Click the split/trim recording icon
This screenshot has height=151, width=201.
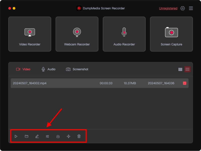pyautogui.click(x=68, y=136)
